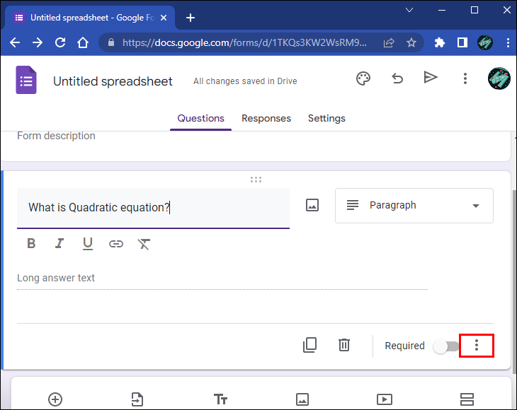
Task: Add a video to form
Action: click(385, 399)
